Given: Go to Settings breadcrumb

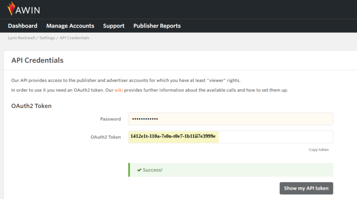Looking at the screenshot, I should point(47,38).
